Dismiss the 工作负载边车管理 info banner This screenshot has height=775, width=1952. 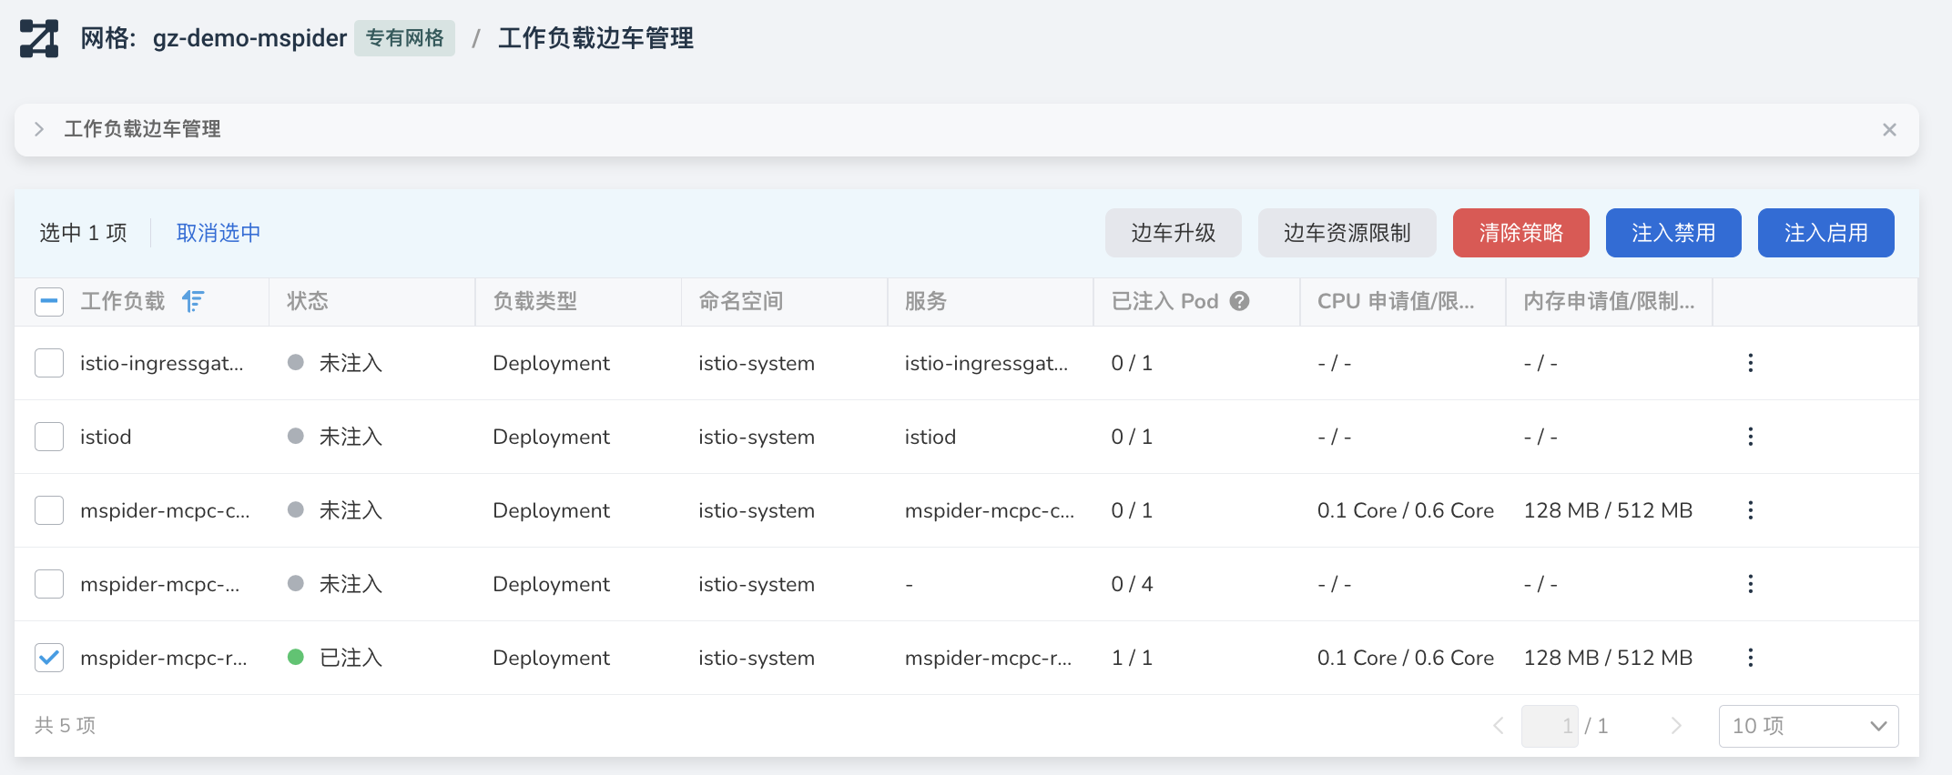coord(1889,130)
